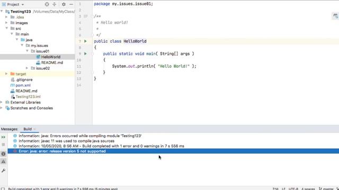Expand External Libraries node
The width and height of the screenshot is (339, 190).
2,102
